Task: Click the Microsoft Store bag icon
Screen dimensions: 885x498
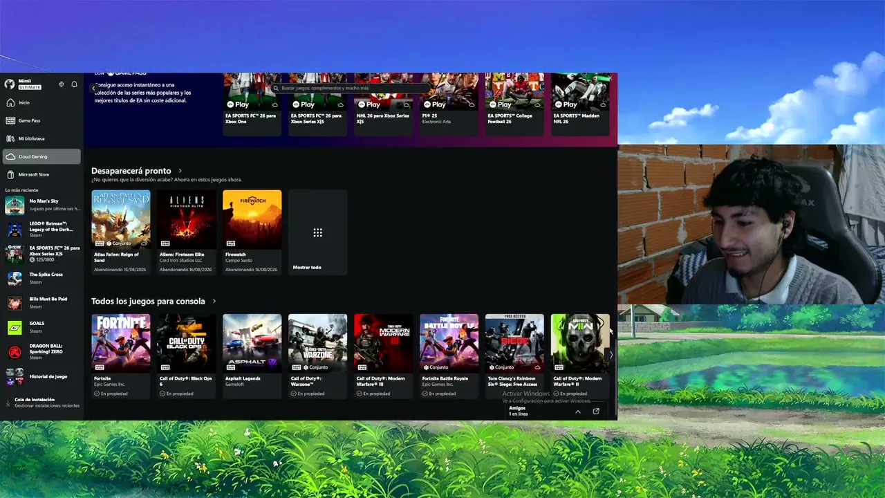Action: (10, 174)
